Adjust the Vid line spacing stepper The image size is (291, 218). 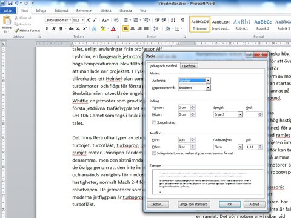click(x=260, y=147)
